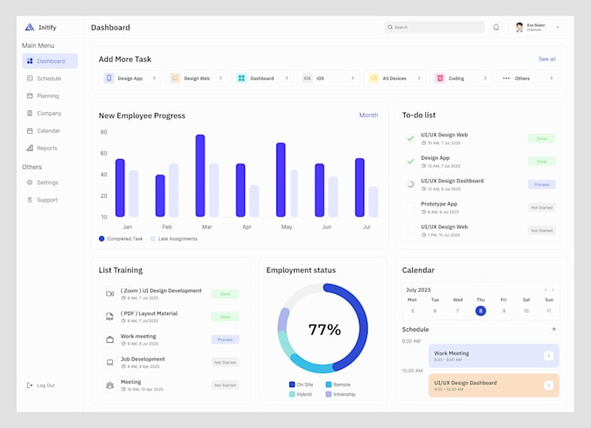Image resolution: width=591 pixels, height=428 pixels.
Task: Click the Search input field
Action: pyautogui.click(x=435, y=27)
